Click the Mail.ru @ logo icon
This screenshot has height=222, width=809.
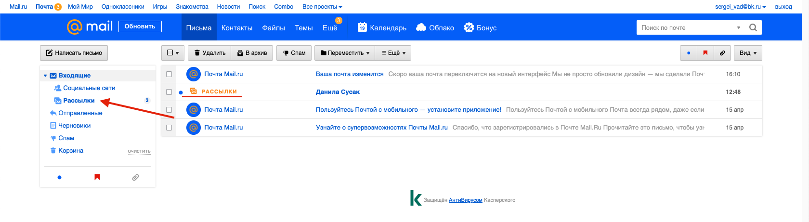[75, 27]
